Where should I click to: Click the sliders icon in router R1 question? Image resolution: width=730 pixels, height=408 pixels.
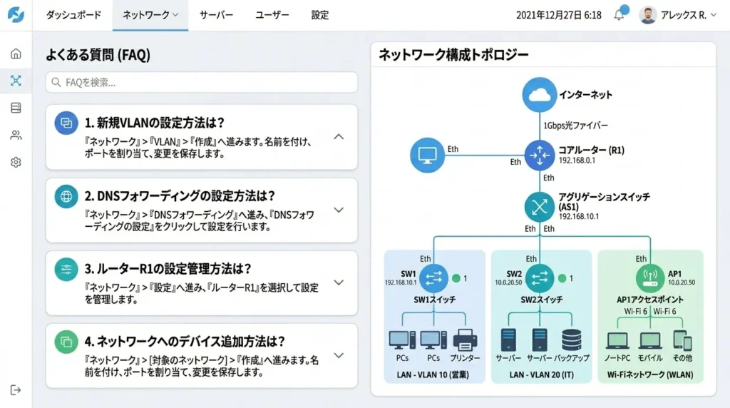(x=66, y=269)
